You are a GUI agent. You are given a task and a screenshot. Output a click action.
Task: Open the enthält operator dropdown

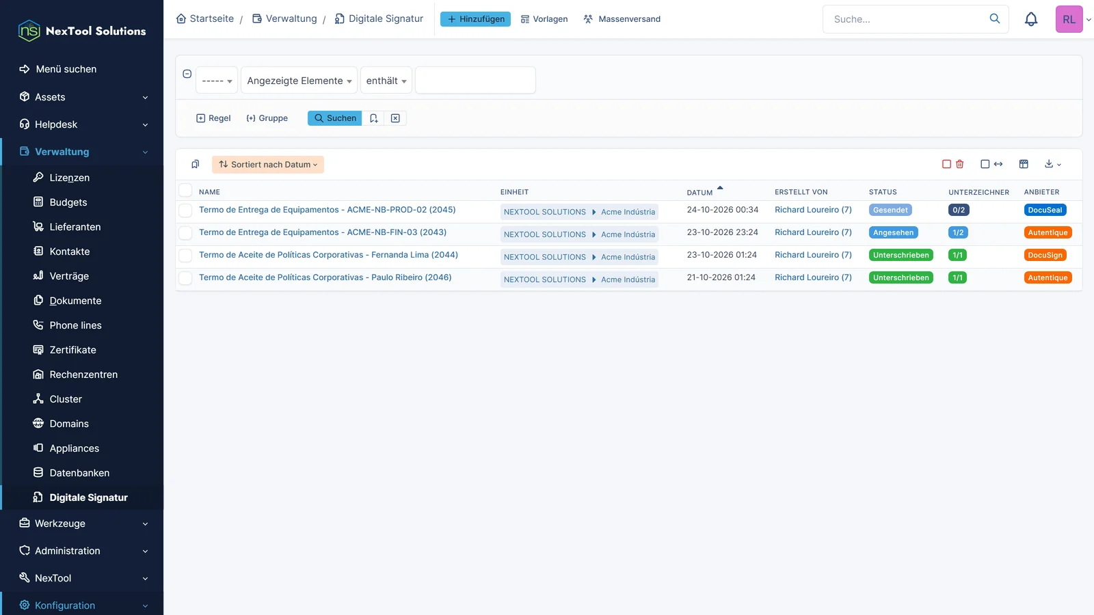pyautogui.click(x=386, y=81)
